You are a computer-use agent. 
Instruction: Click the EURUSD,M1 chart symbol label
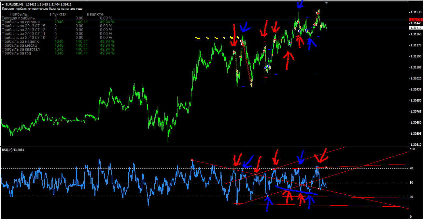pyautogui.click(x=14, y=4)
